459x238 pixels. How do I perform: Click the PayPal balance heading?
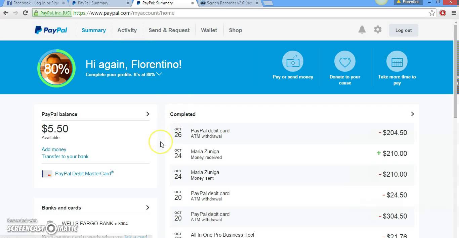coord(59,114)
